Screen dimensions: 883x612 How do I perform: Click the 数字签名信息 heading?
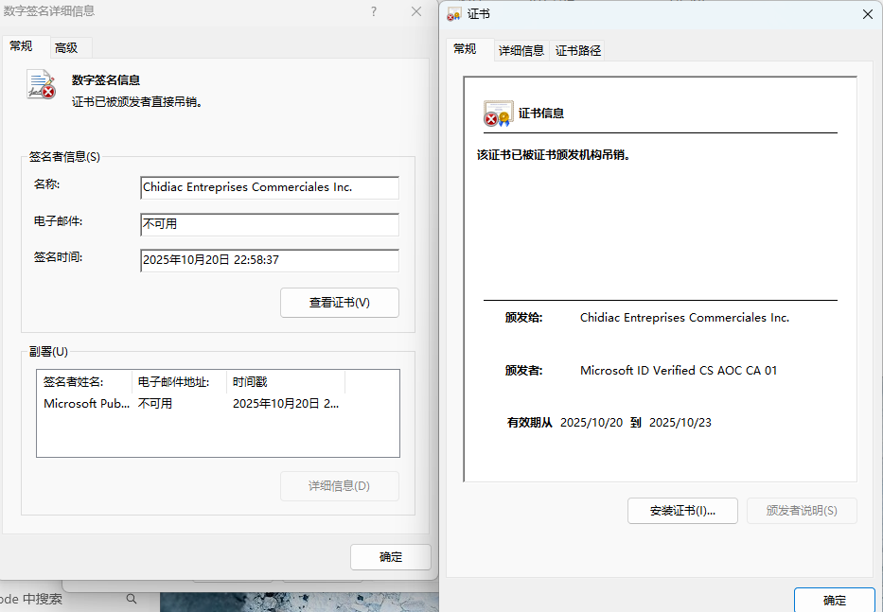click(106, 80)
